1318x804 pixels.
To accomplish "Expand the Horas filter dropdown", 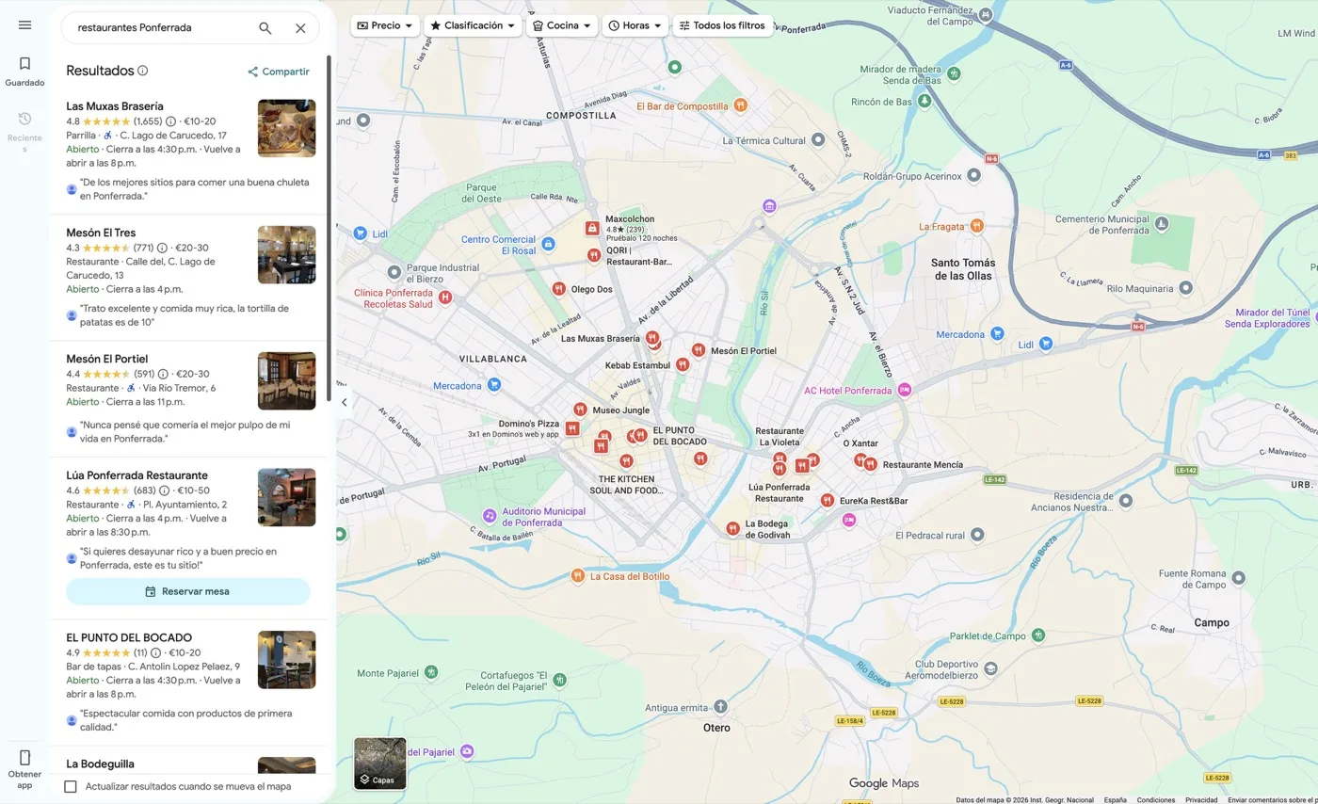I will pos(635,25).
